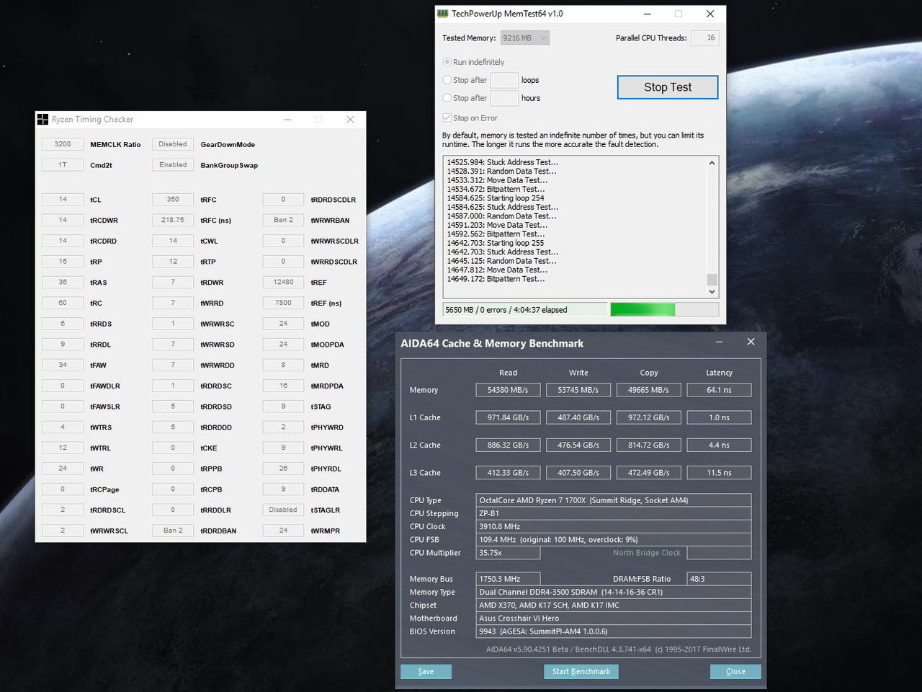This screenshot has height=692, width=922.
Task: Click the loops count input field
Action: (x=503, y=80)
